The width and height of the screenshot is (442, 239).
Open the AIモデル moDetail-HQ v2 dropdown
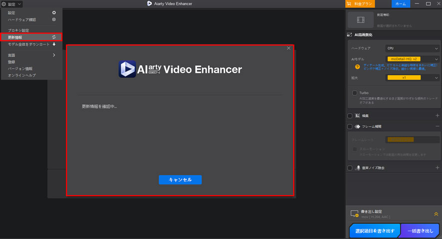[x=412, y=59]
